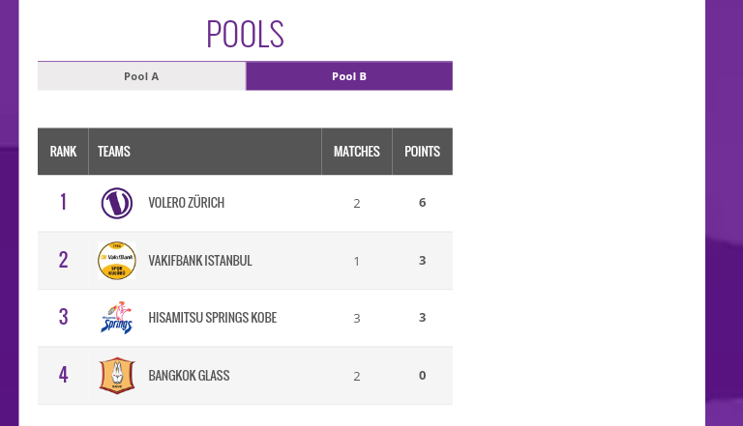Click the POOLS section heading
This screenshot has width=743, height=426.
coord(245,34)
